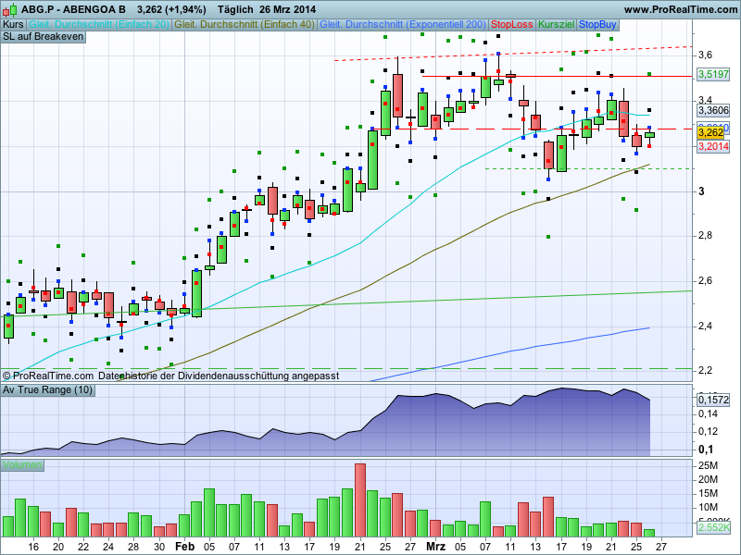Click the red 3,2014 price tag

pyautogui.click(x=713, y=147)
